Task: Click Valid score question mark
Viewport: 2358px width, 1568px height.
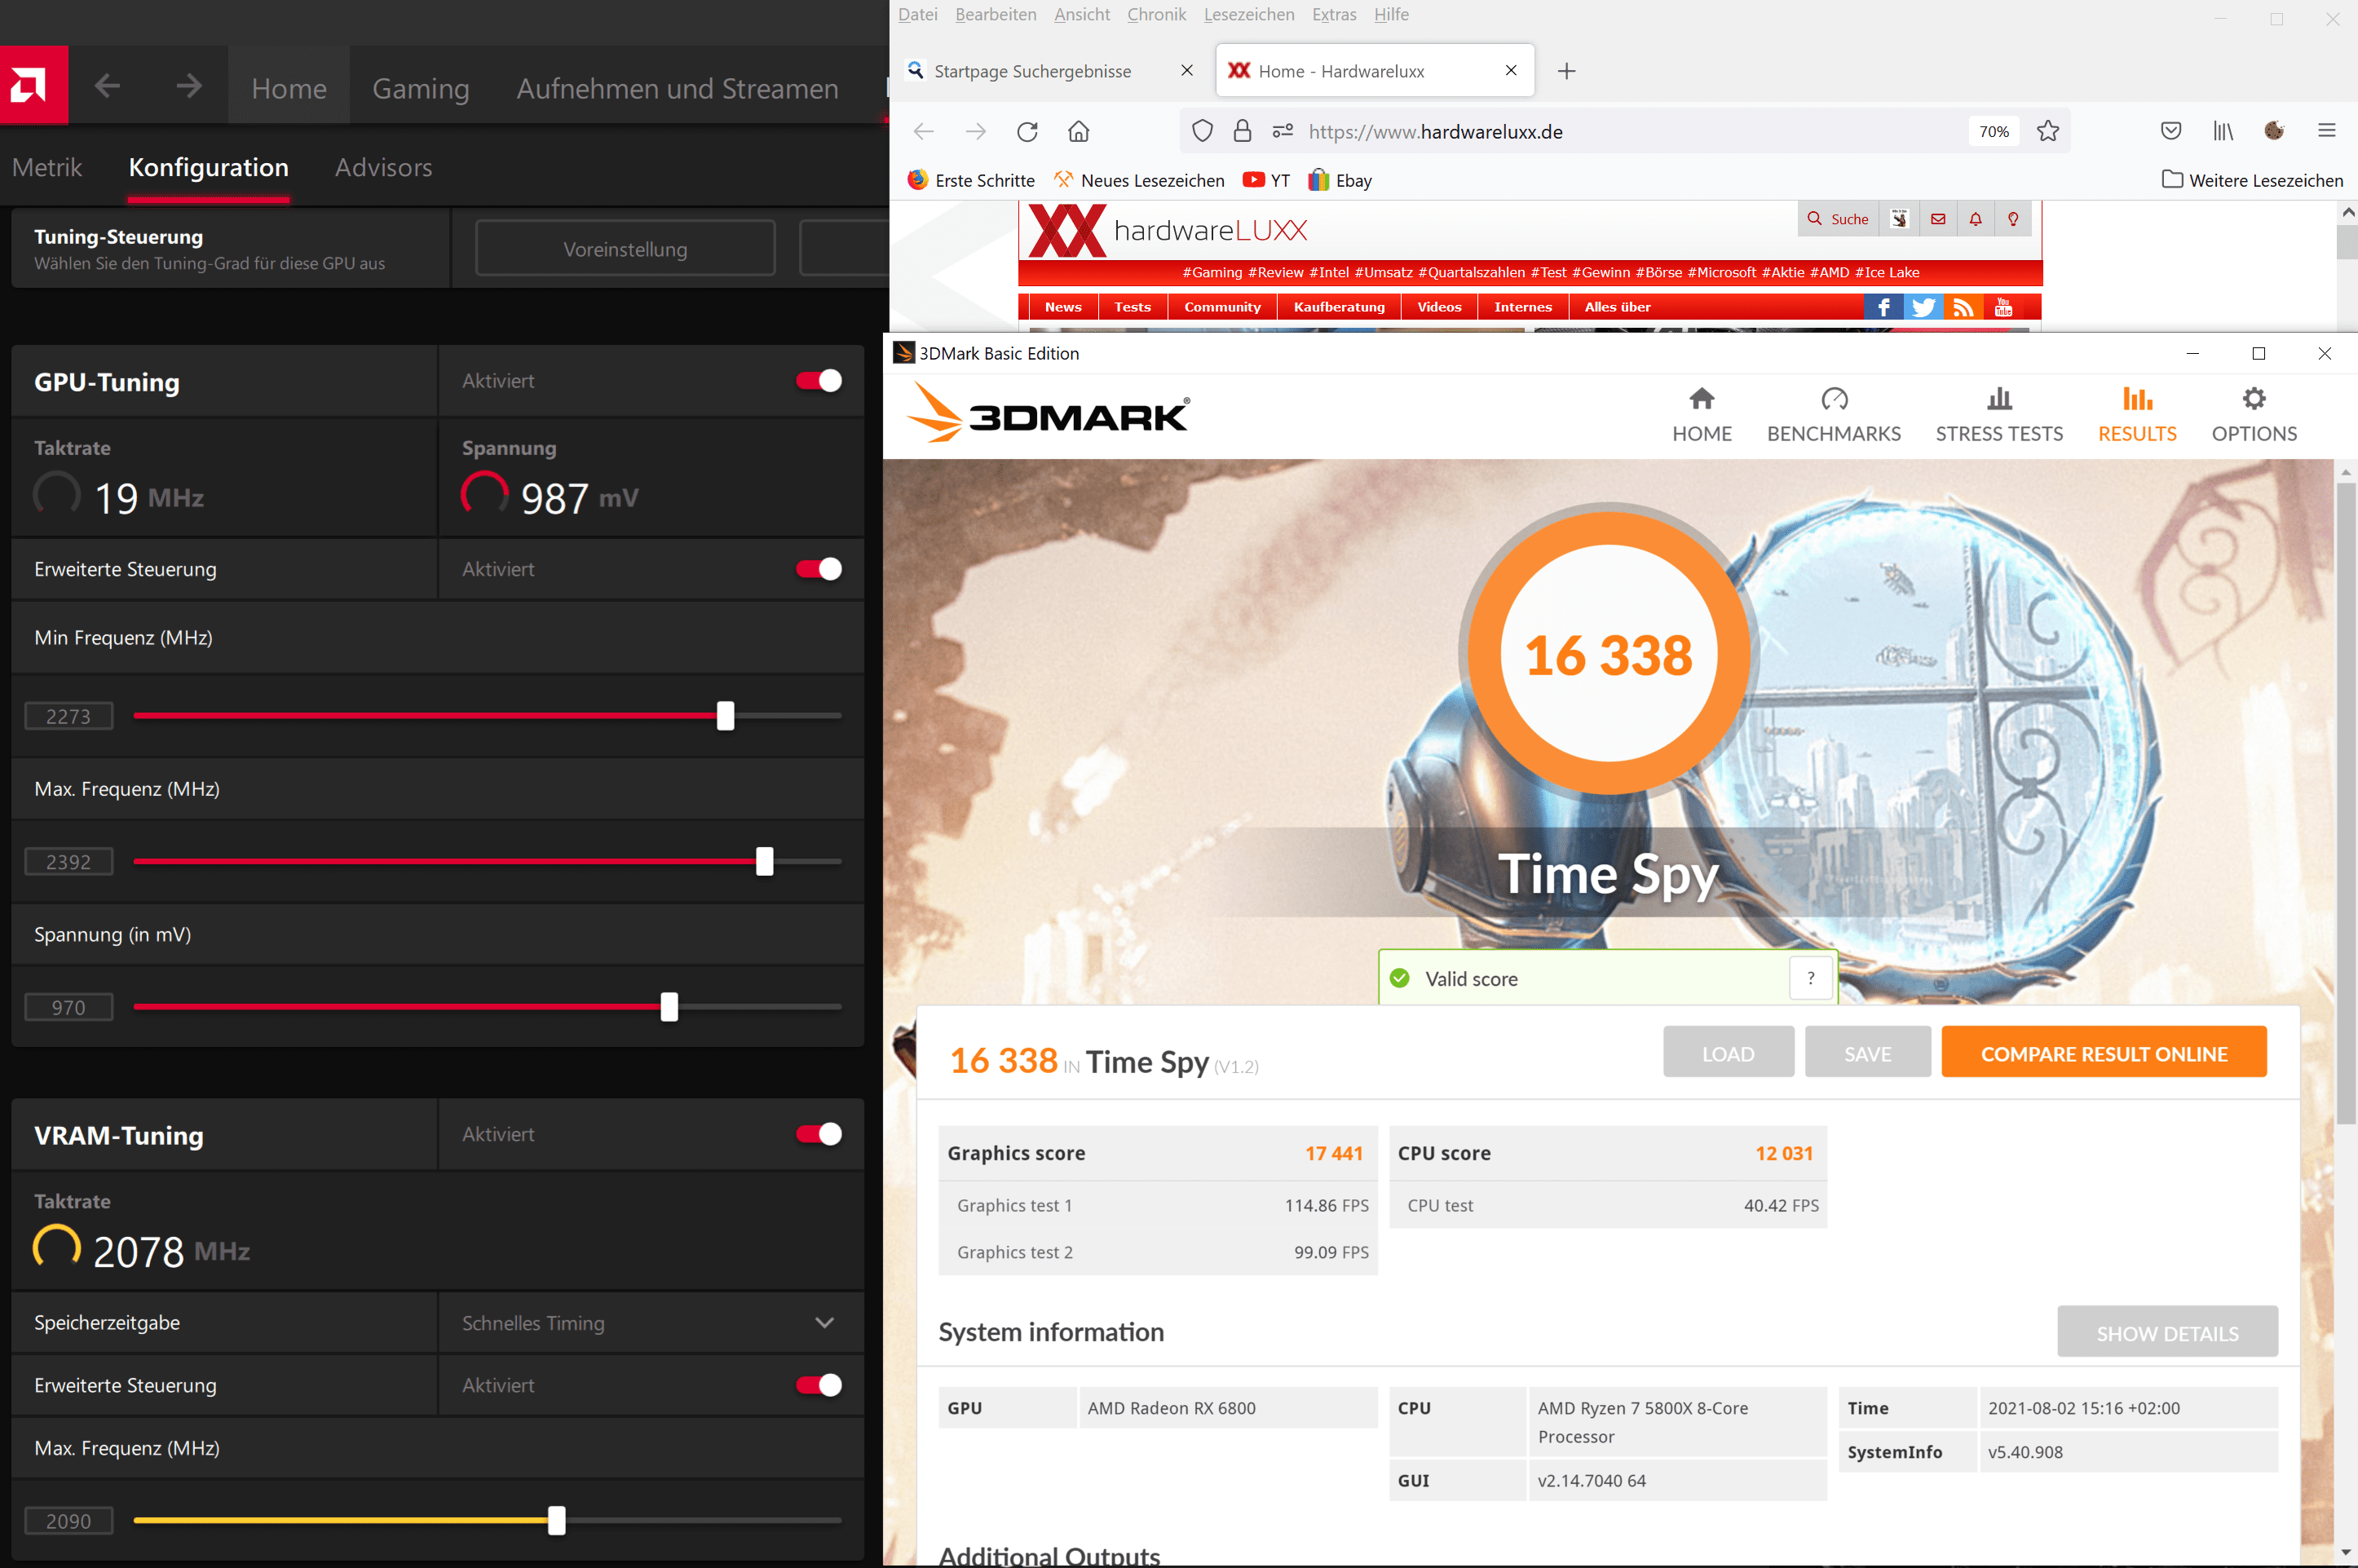Action: pyautogui.click(x=1810, y=978)
